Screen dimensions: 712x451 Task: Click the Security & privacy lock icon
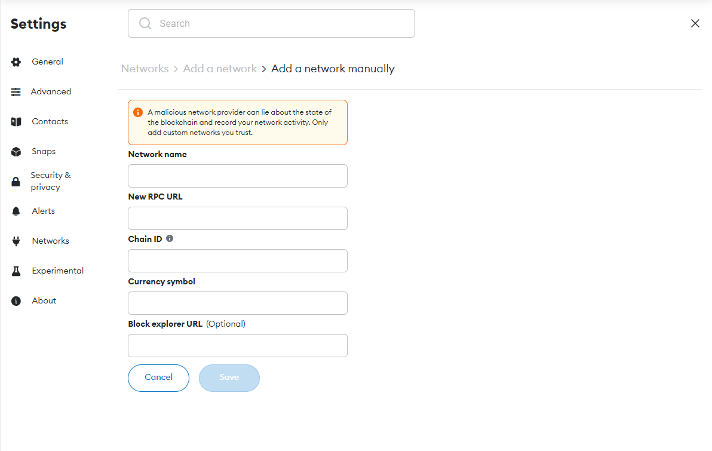(16, 182)
